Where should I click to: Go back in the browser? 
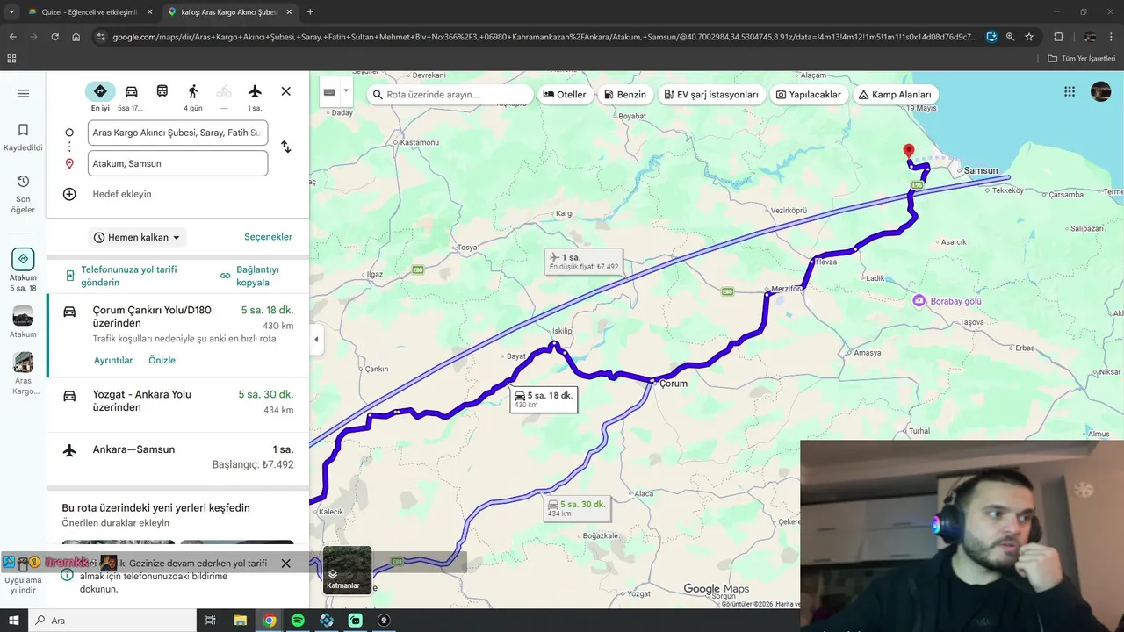click(13, 37)
